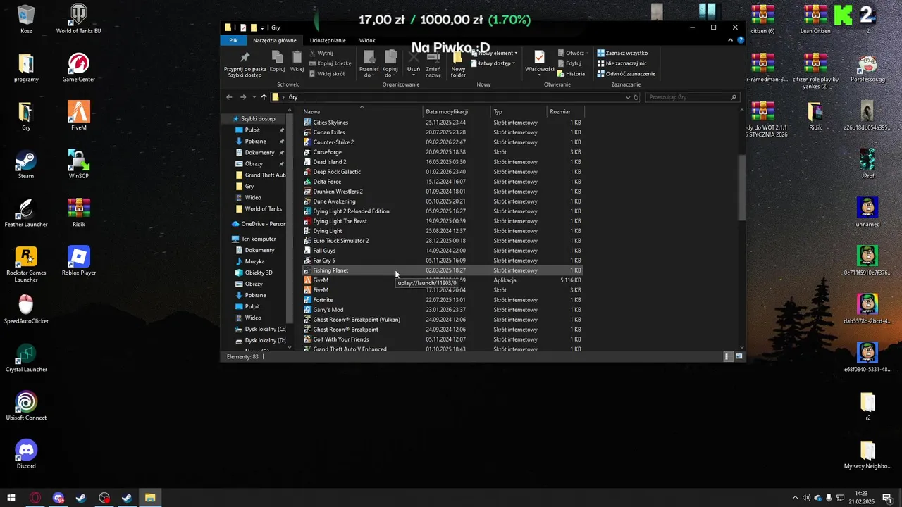This screenshot has height=507, width=902.
Task: Open the Kosz desktop icon
Action: pyautogui.click(x=26, y=19)
